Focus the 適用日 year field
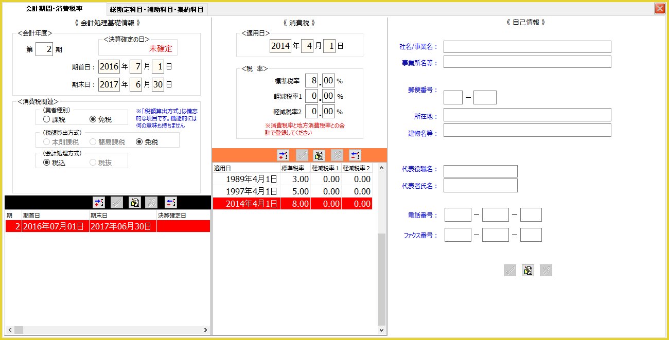 (x=280, y=46)
